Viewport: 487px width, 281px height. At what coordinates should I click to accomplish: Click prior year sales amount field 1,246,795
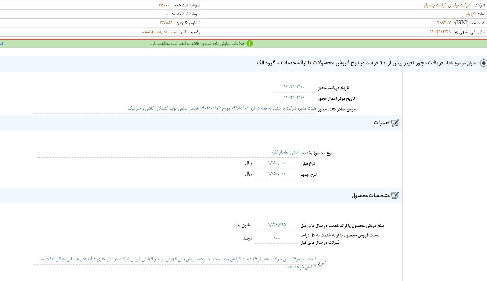coord(277,225)
